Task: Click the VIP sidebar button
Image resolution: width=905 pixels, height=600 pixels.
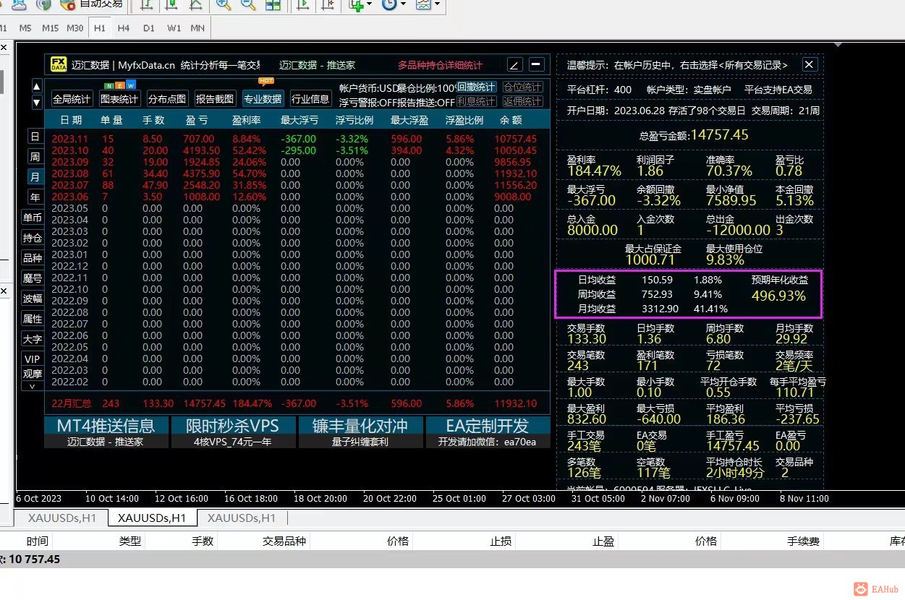Action: [x=33, y=359]
